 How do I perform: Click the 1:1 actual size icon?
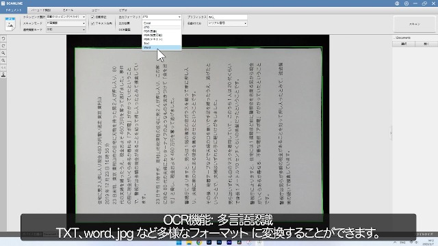coord(3,68)
